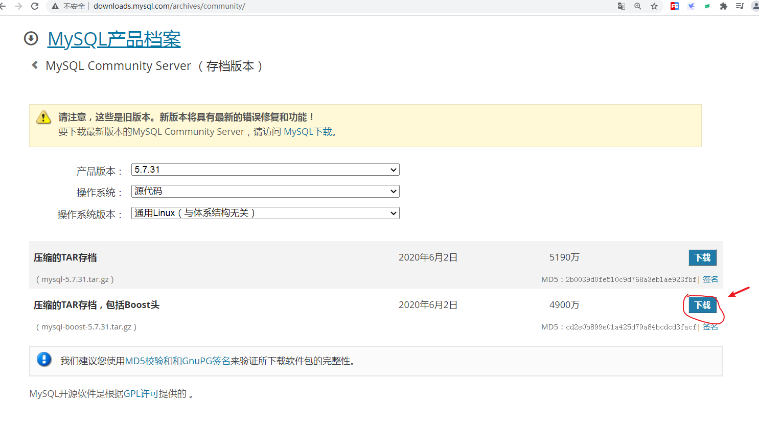
Task: Open the 签名 link for mysql-boost-5.7.31.tar.gz
Action: tap(710, 327)
